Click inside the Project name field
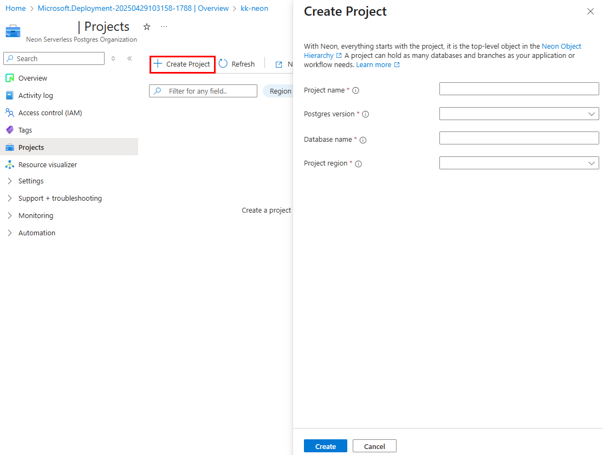 point(518,89)
